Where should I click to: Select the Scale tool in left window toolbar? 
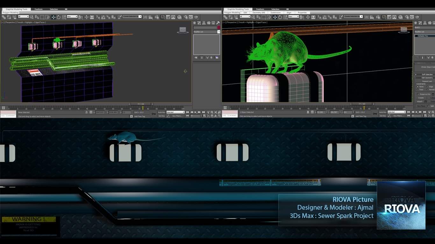(x=64, y=17)
